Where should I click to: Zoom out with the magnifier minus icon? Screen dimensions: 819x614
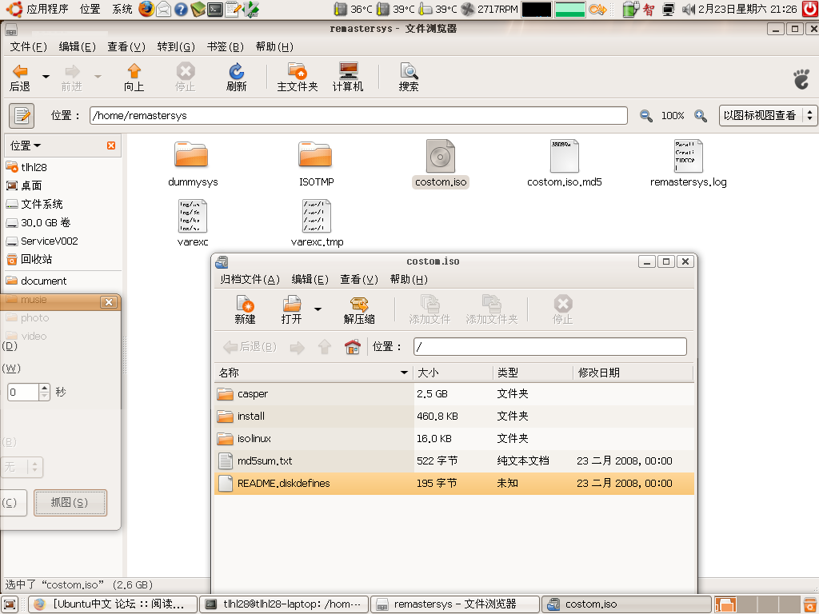[645, 116]
